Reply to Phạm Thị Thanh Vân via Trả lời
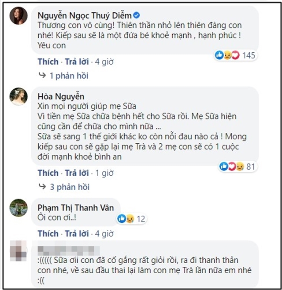The image size is (282, 290). pyautogui.click(x=77, y=232)
